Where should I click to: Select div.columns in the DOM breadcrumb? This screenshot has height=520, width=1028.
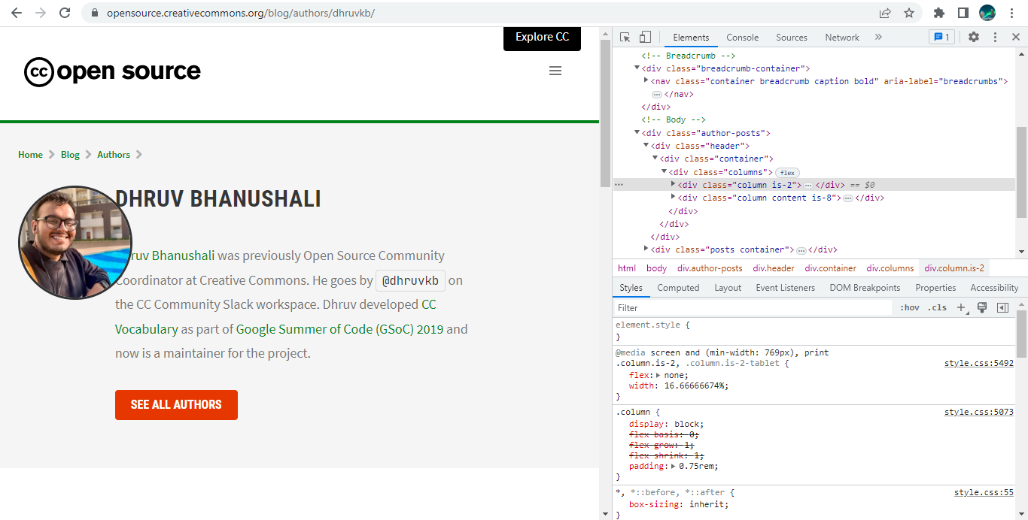890,268
